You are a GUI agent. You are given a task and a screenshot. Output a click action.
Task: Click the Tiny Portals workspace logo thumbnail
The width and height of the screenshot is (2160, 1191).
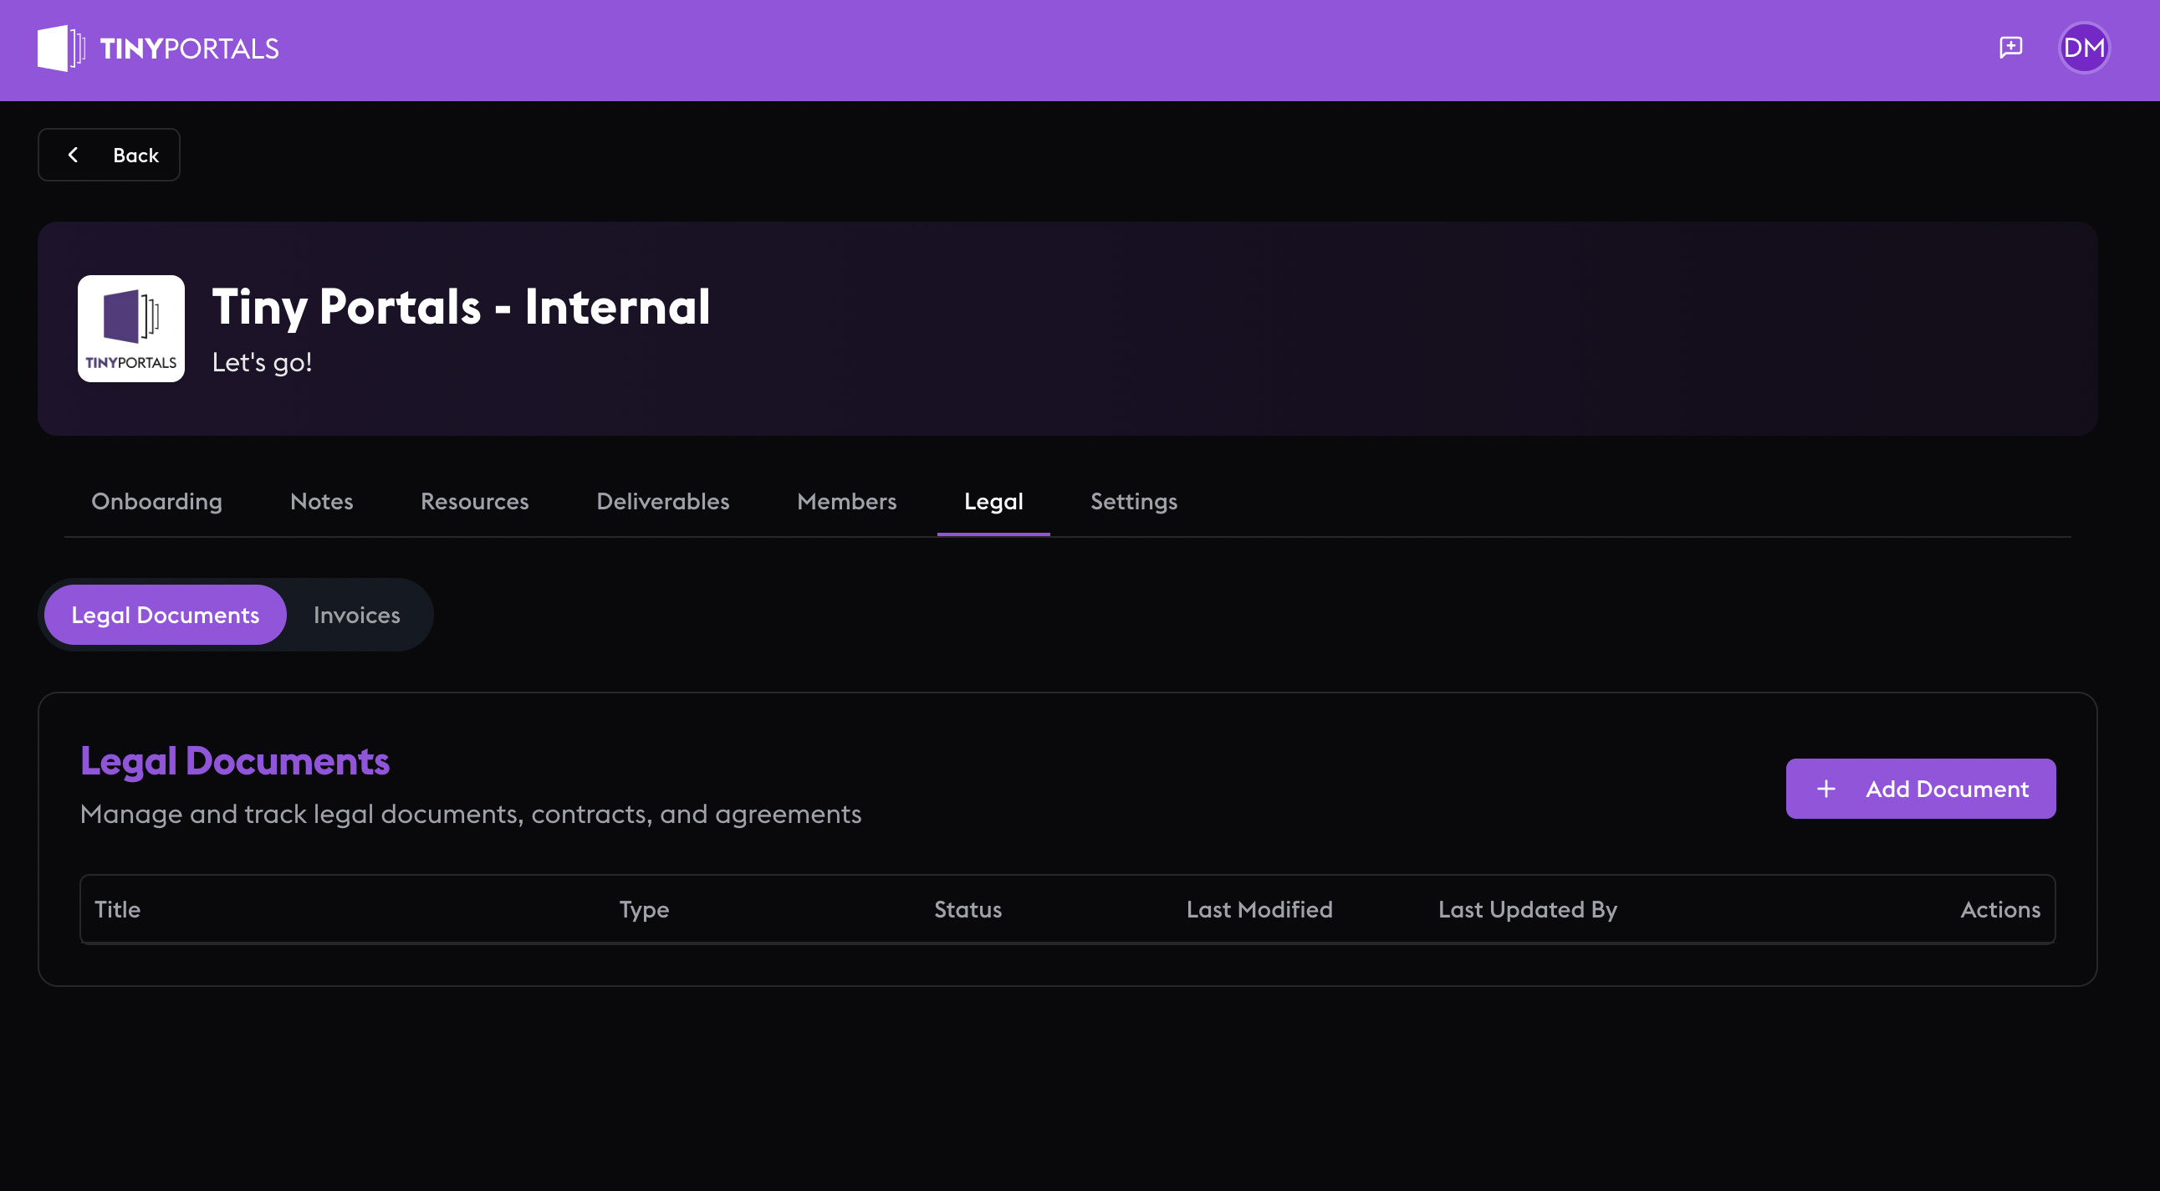(x=130, y=328)
